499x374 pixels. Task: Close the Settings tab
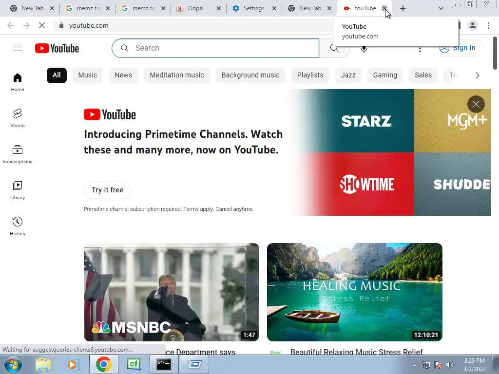[274, 9]
